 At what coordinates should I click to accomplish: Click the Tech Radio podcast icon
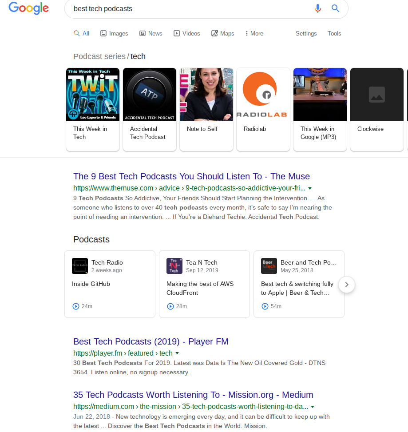[80, 266]
